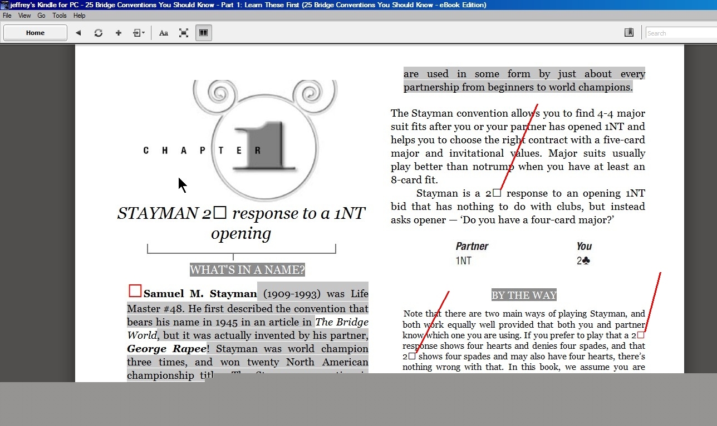
Task: Click the sync refresh icon
Action: [99, 33]
